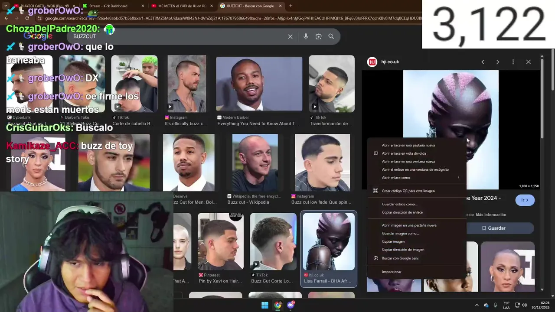Screen dimensions: 555x312
Task: Expand the 'Abrir enlace como' submenu
Action: click(417, 178)
